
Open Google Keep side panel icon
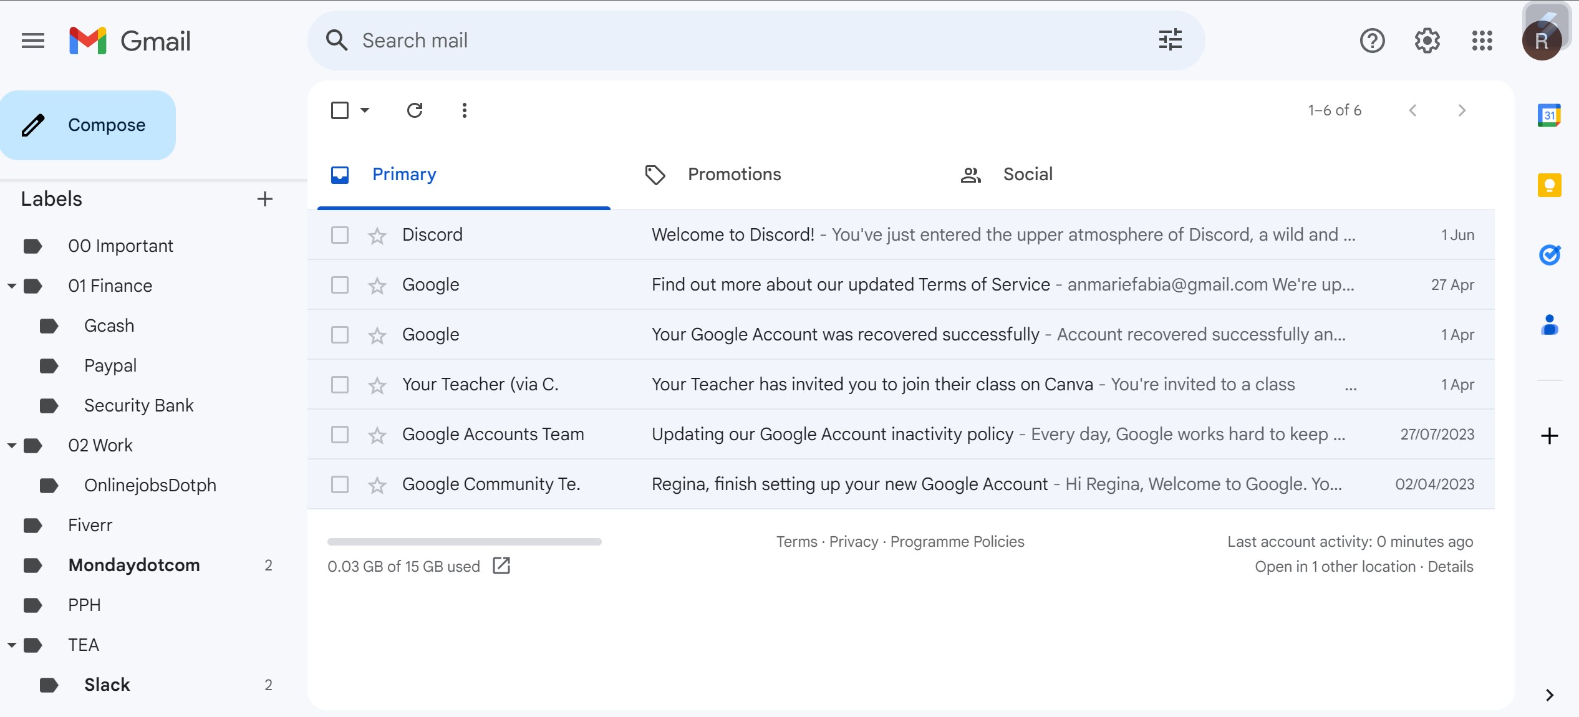1549,185
